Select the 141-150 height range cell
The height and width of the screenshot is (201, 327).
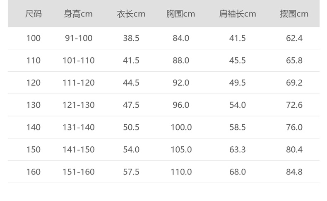pyautogui.click(x=79, y=150)
